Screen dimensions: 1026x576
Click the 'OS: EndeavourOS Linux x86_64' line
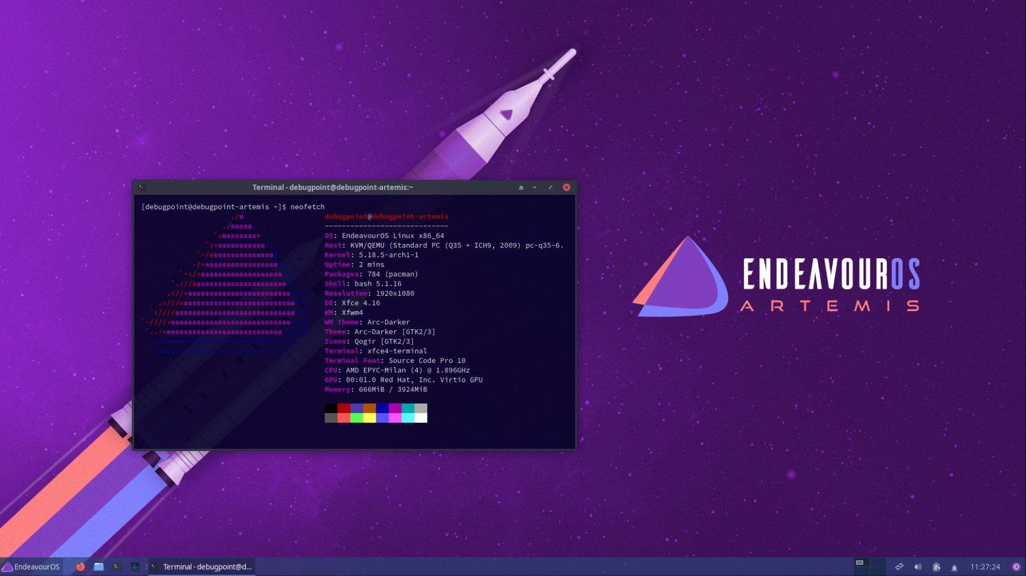point(385,236)
